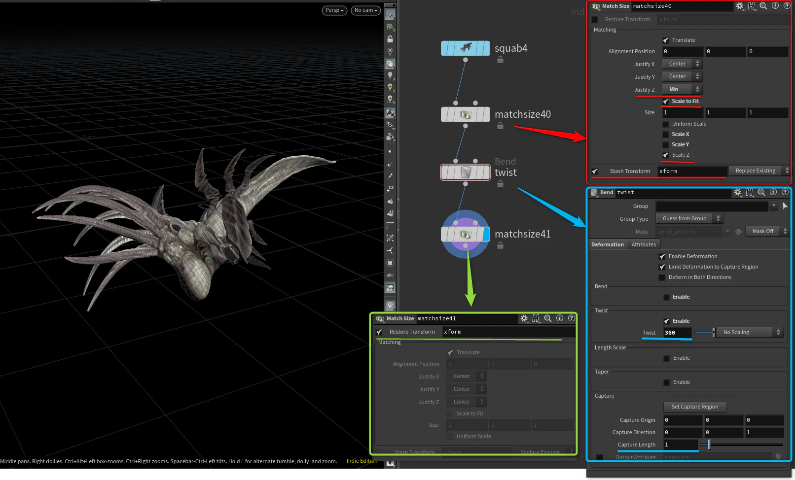Toggle the Scale Z checkbox
795x480 pixels.
pos(666,155)
